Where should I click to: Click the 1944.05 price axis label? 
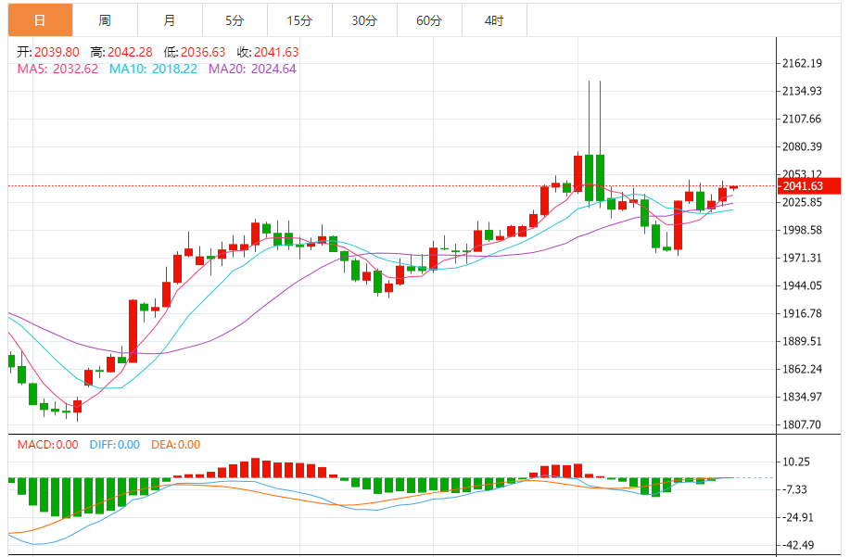point(803,285)
